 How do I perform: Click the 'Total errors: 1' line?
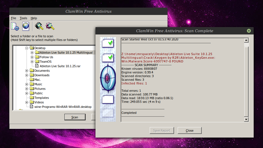pyautogui.click(x=131, y=91)
